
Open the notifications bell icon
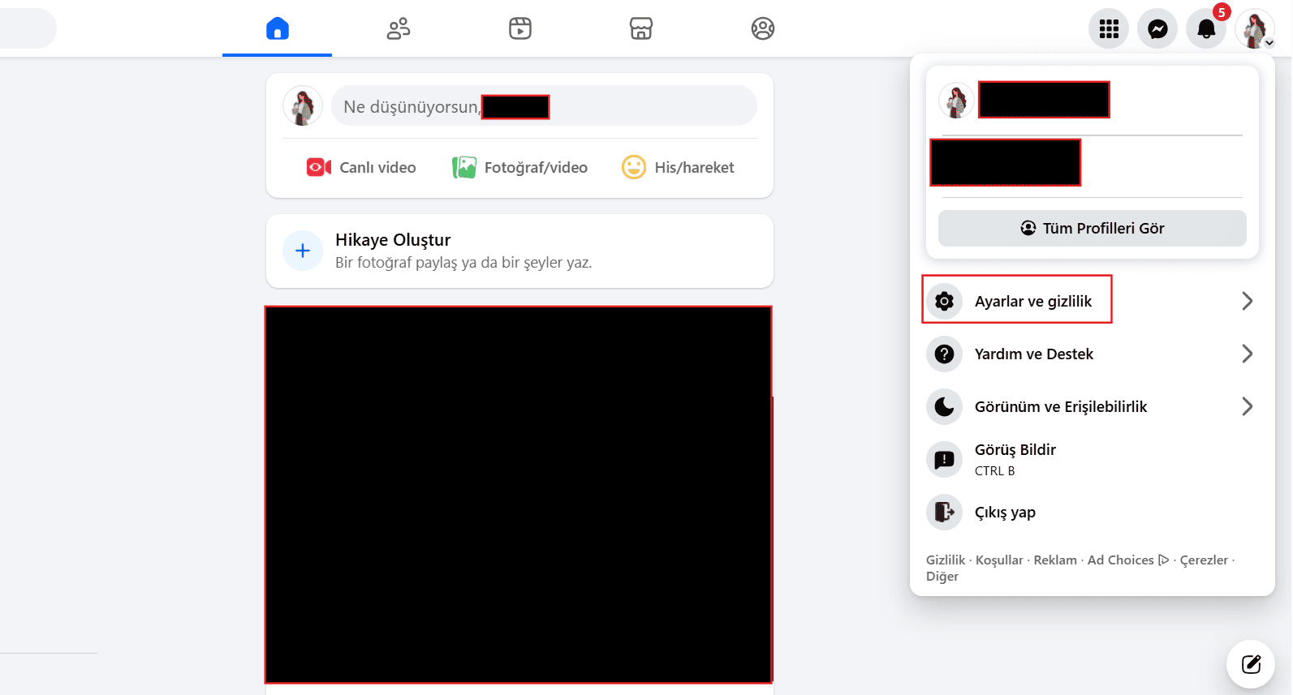(1206, 29)
